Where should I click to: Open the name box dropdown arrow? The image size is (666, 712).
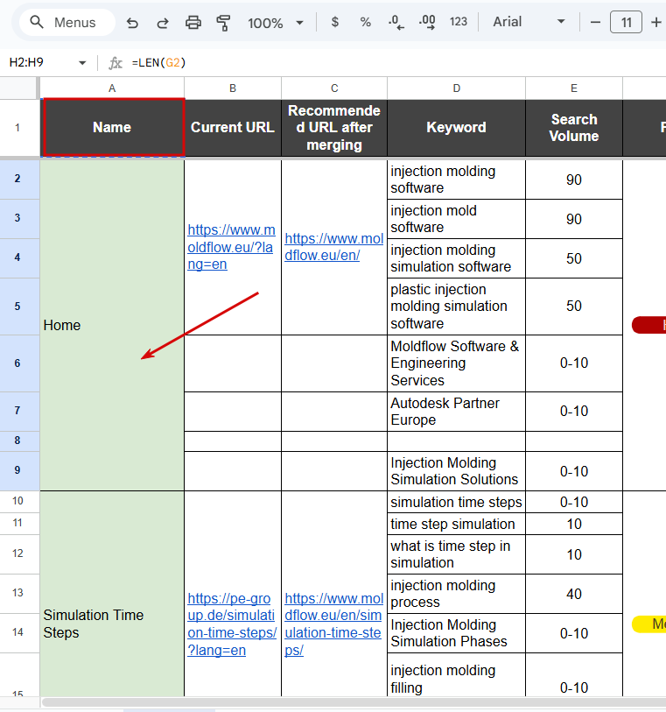point(82,63)
